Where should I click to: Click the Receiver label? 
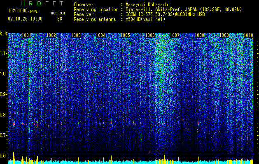(84, 14)
